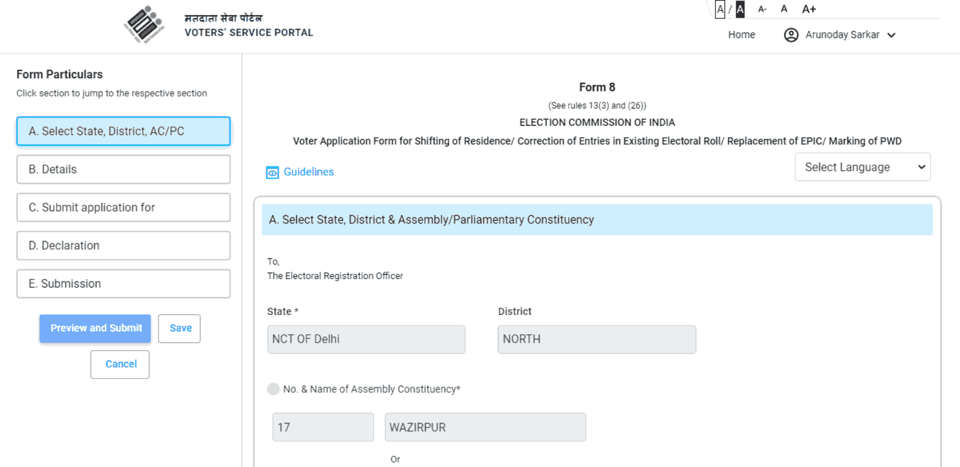Click the user profile avatar icon
960x467 pixels.
click(791, 35)
